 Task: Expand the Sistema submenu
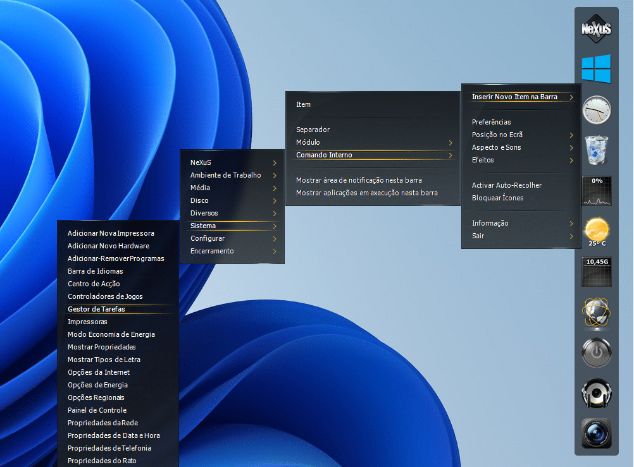click(x=203, y=226)
